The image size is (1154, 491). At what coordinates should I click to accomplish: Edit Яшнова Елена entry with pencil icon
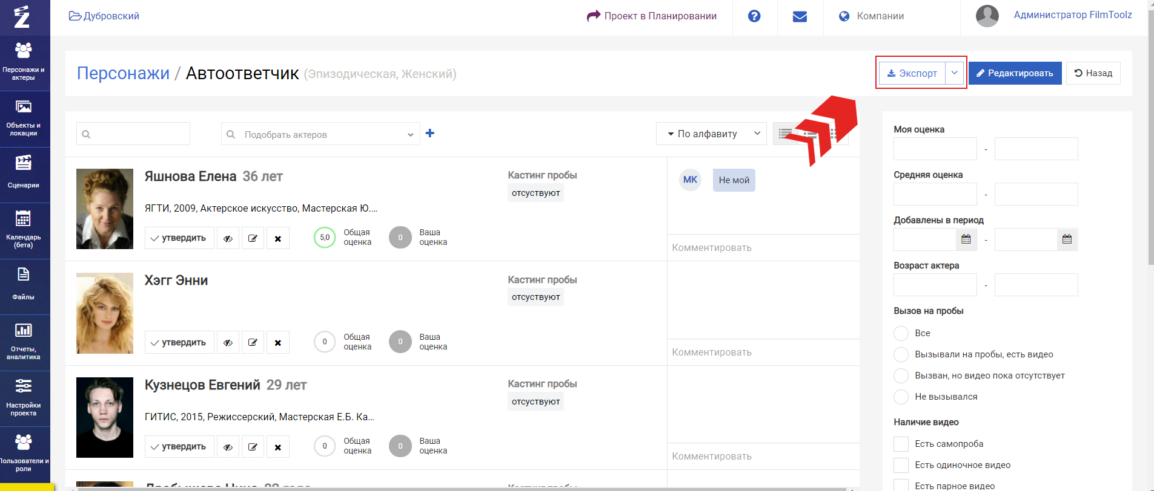(253, 238)
